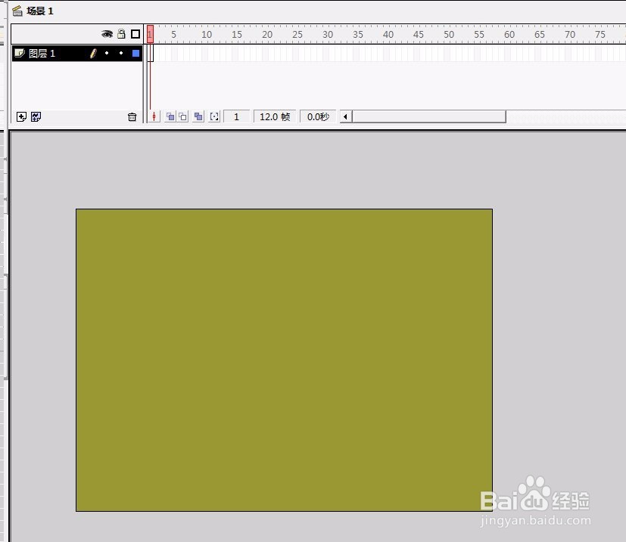Toggle show/hide all layers eye icon
This screenshot has height=542, width=626.
coord(107,34)
